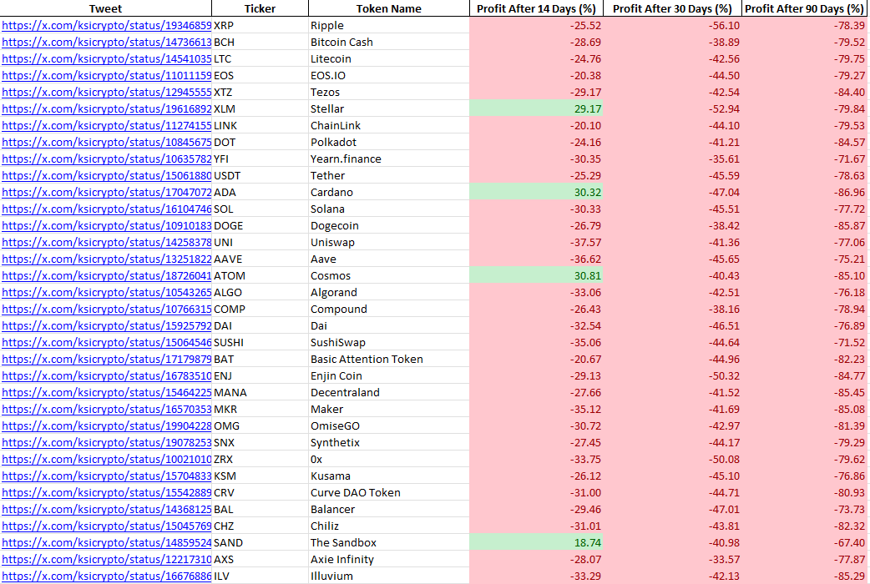Select the Kusama cell

pyautogui.click(x=388, y=476)
